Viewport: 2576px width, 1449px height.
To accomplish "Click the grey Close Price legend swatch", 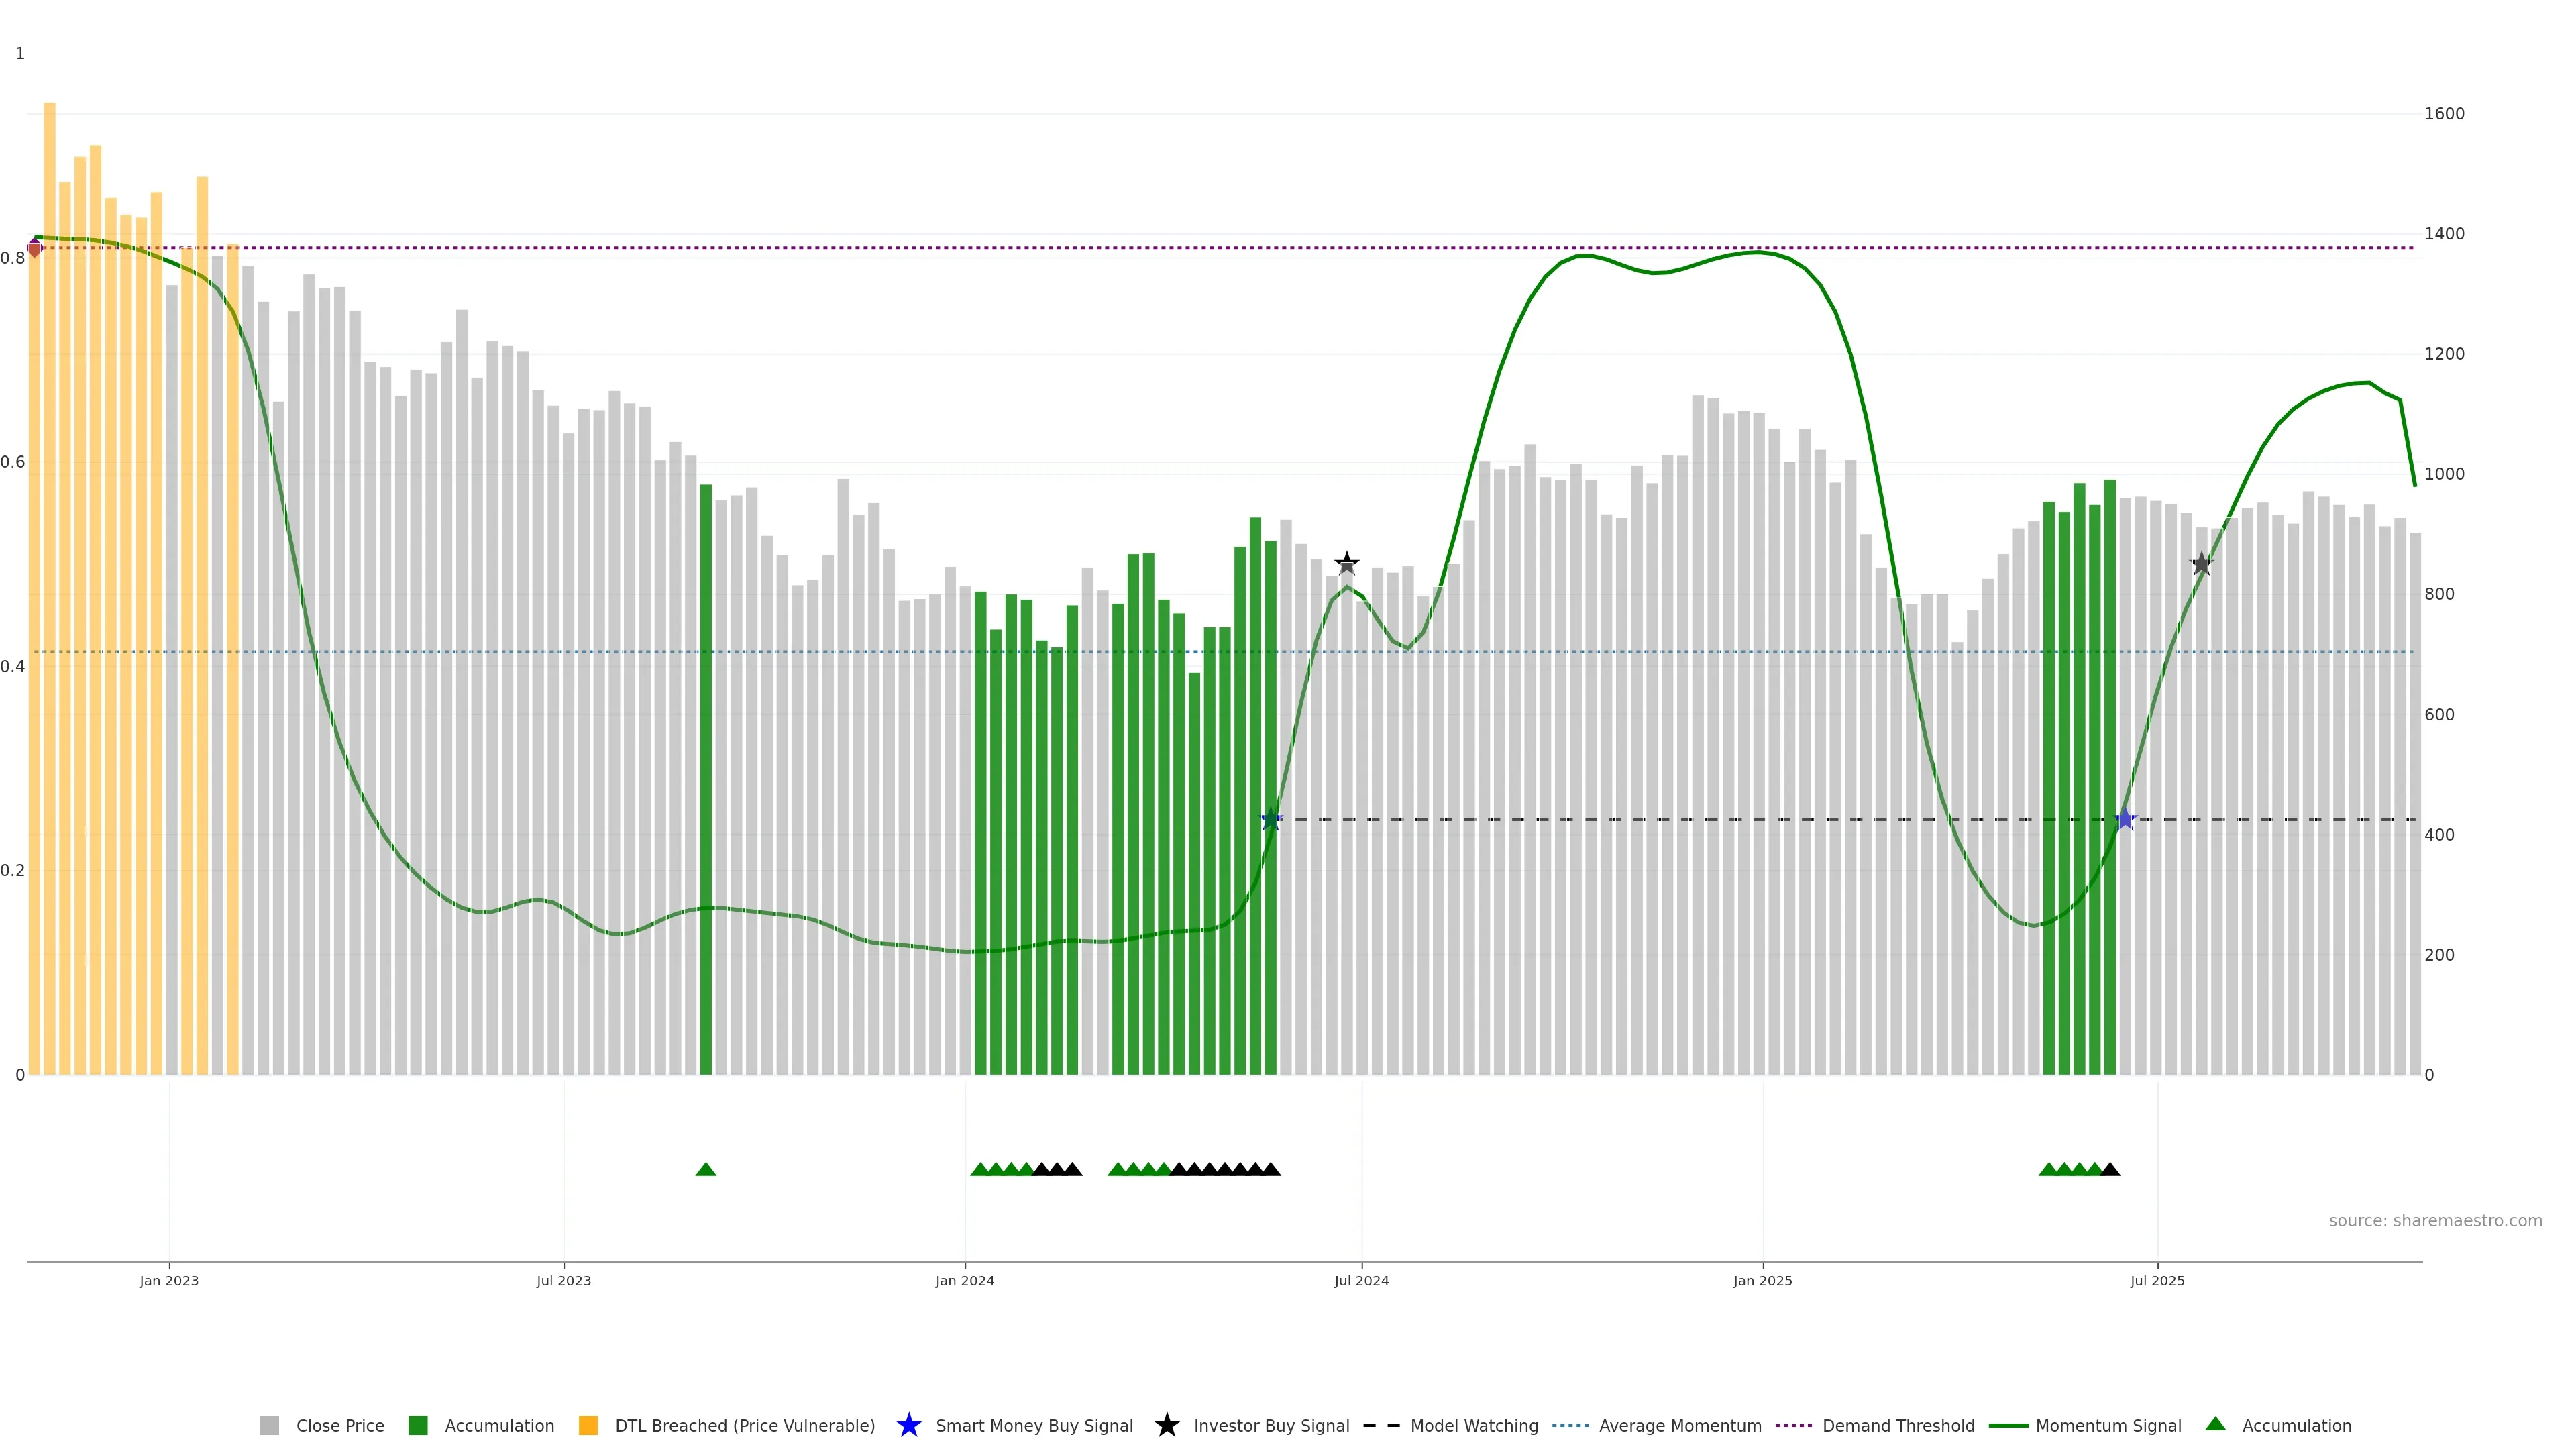I will point(270,1426).
